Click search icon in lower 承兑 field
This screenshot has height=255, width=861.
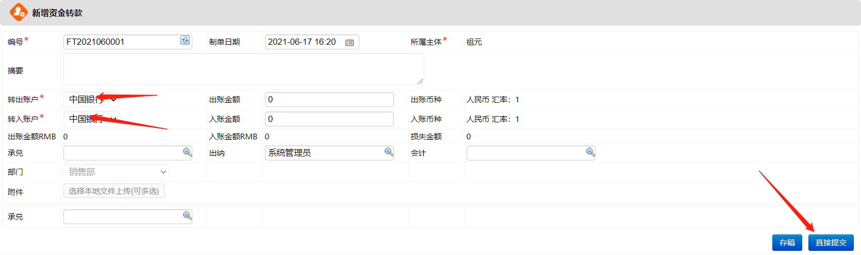tap(187, 216)
